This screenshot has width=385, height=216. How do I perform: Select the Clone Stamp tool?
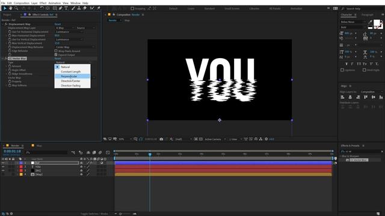[x=79, y=8]
